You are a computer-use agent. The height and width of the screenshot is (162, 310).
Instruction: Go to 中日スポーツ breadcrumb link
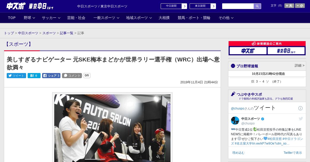28,33
